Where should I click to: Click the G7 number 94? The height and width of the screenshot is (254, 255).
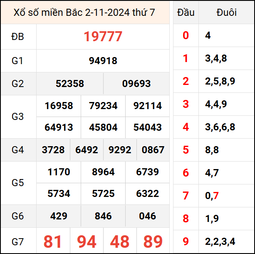(x=87, y=242)
